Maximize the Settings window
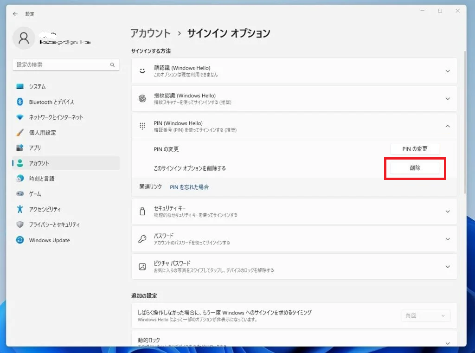This screenshot has height=353, width=475. (440, 11)
